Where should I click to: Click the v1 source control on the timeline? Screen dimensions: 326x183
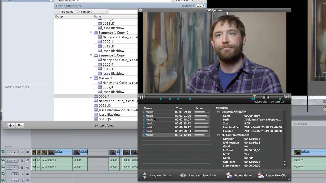coord(8,152)
